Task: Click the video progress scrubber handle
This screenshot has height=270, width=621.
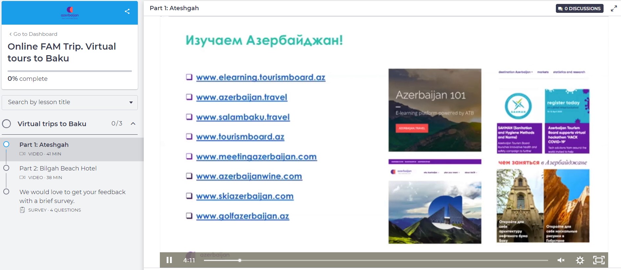Action: pyautogui.click(x=240, y=260)
